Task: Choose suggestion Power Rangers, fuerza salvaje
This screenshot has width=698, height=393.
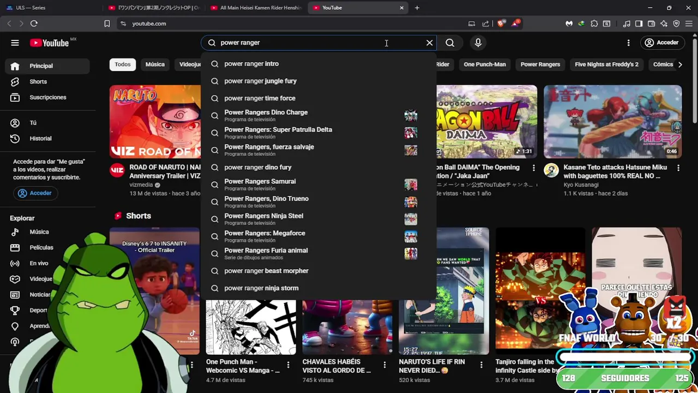Action: click(x=319, y=150)
